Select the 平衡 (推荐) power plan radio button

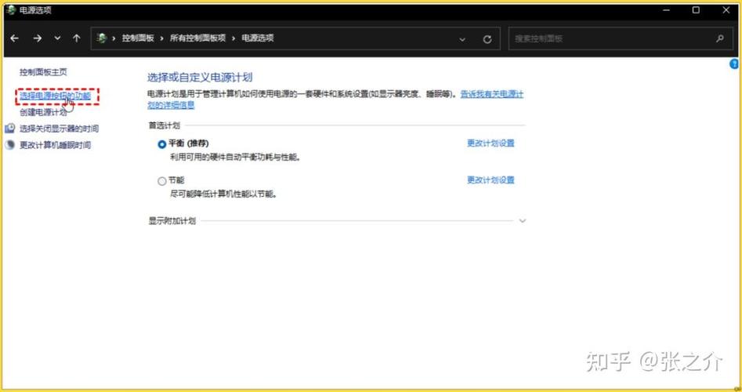coord(162,144)
